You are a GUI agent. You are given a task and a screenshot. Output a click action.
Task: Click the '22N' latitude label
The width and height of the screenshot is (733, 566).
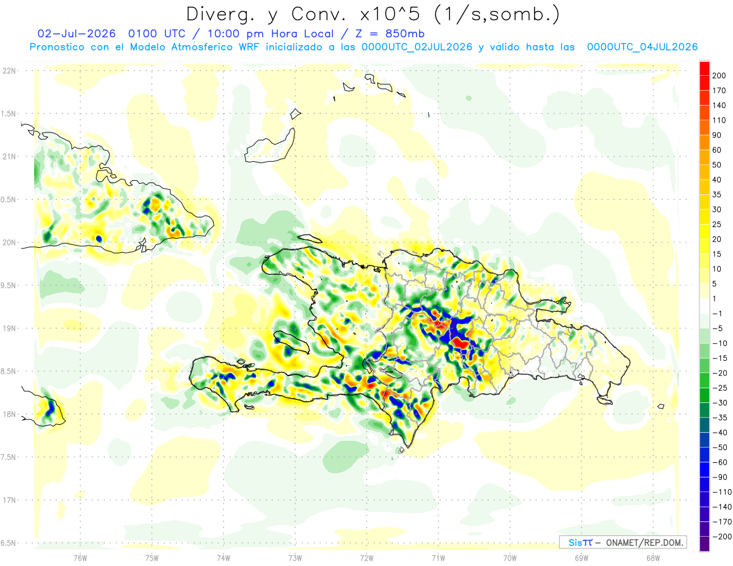[9, 70]
